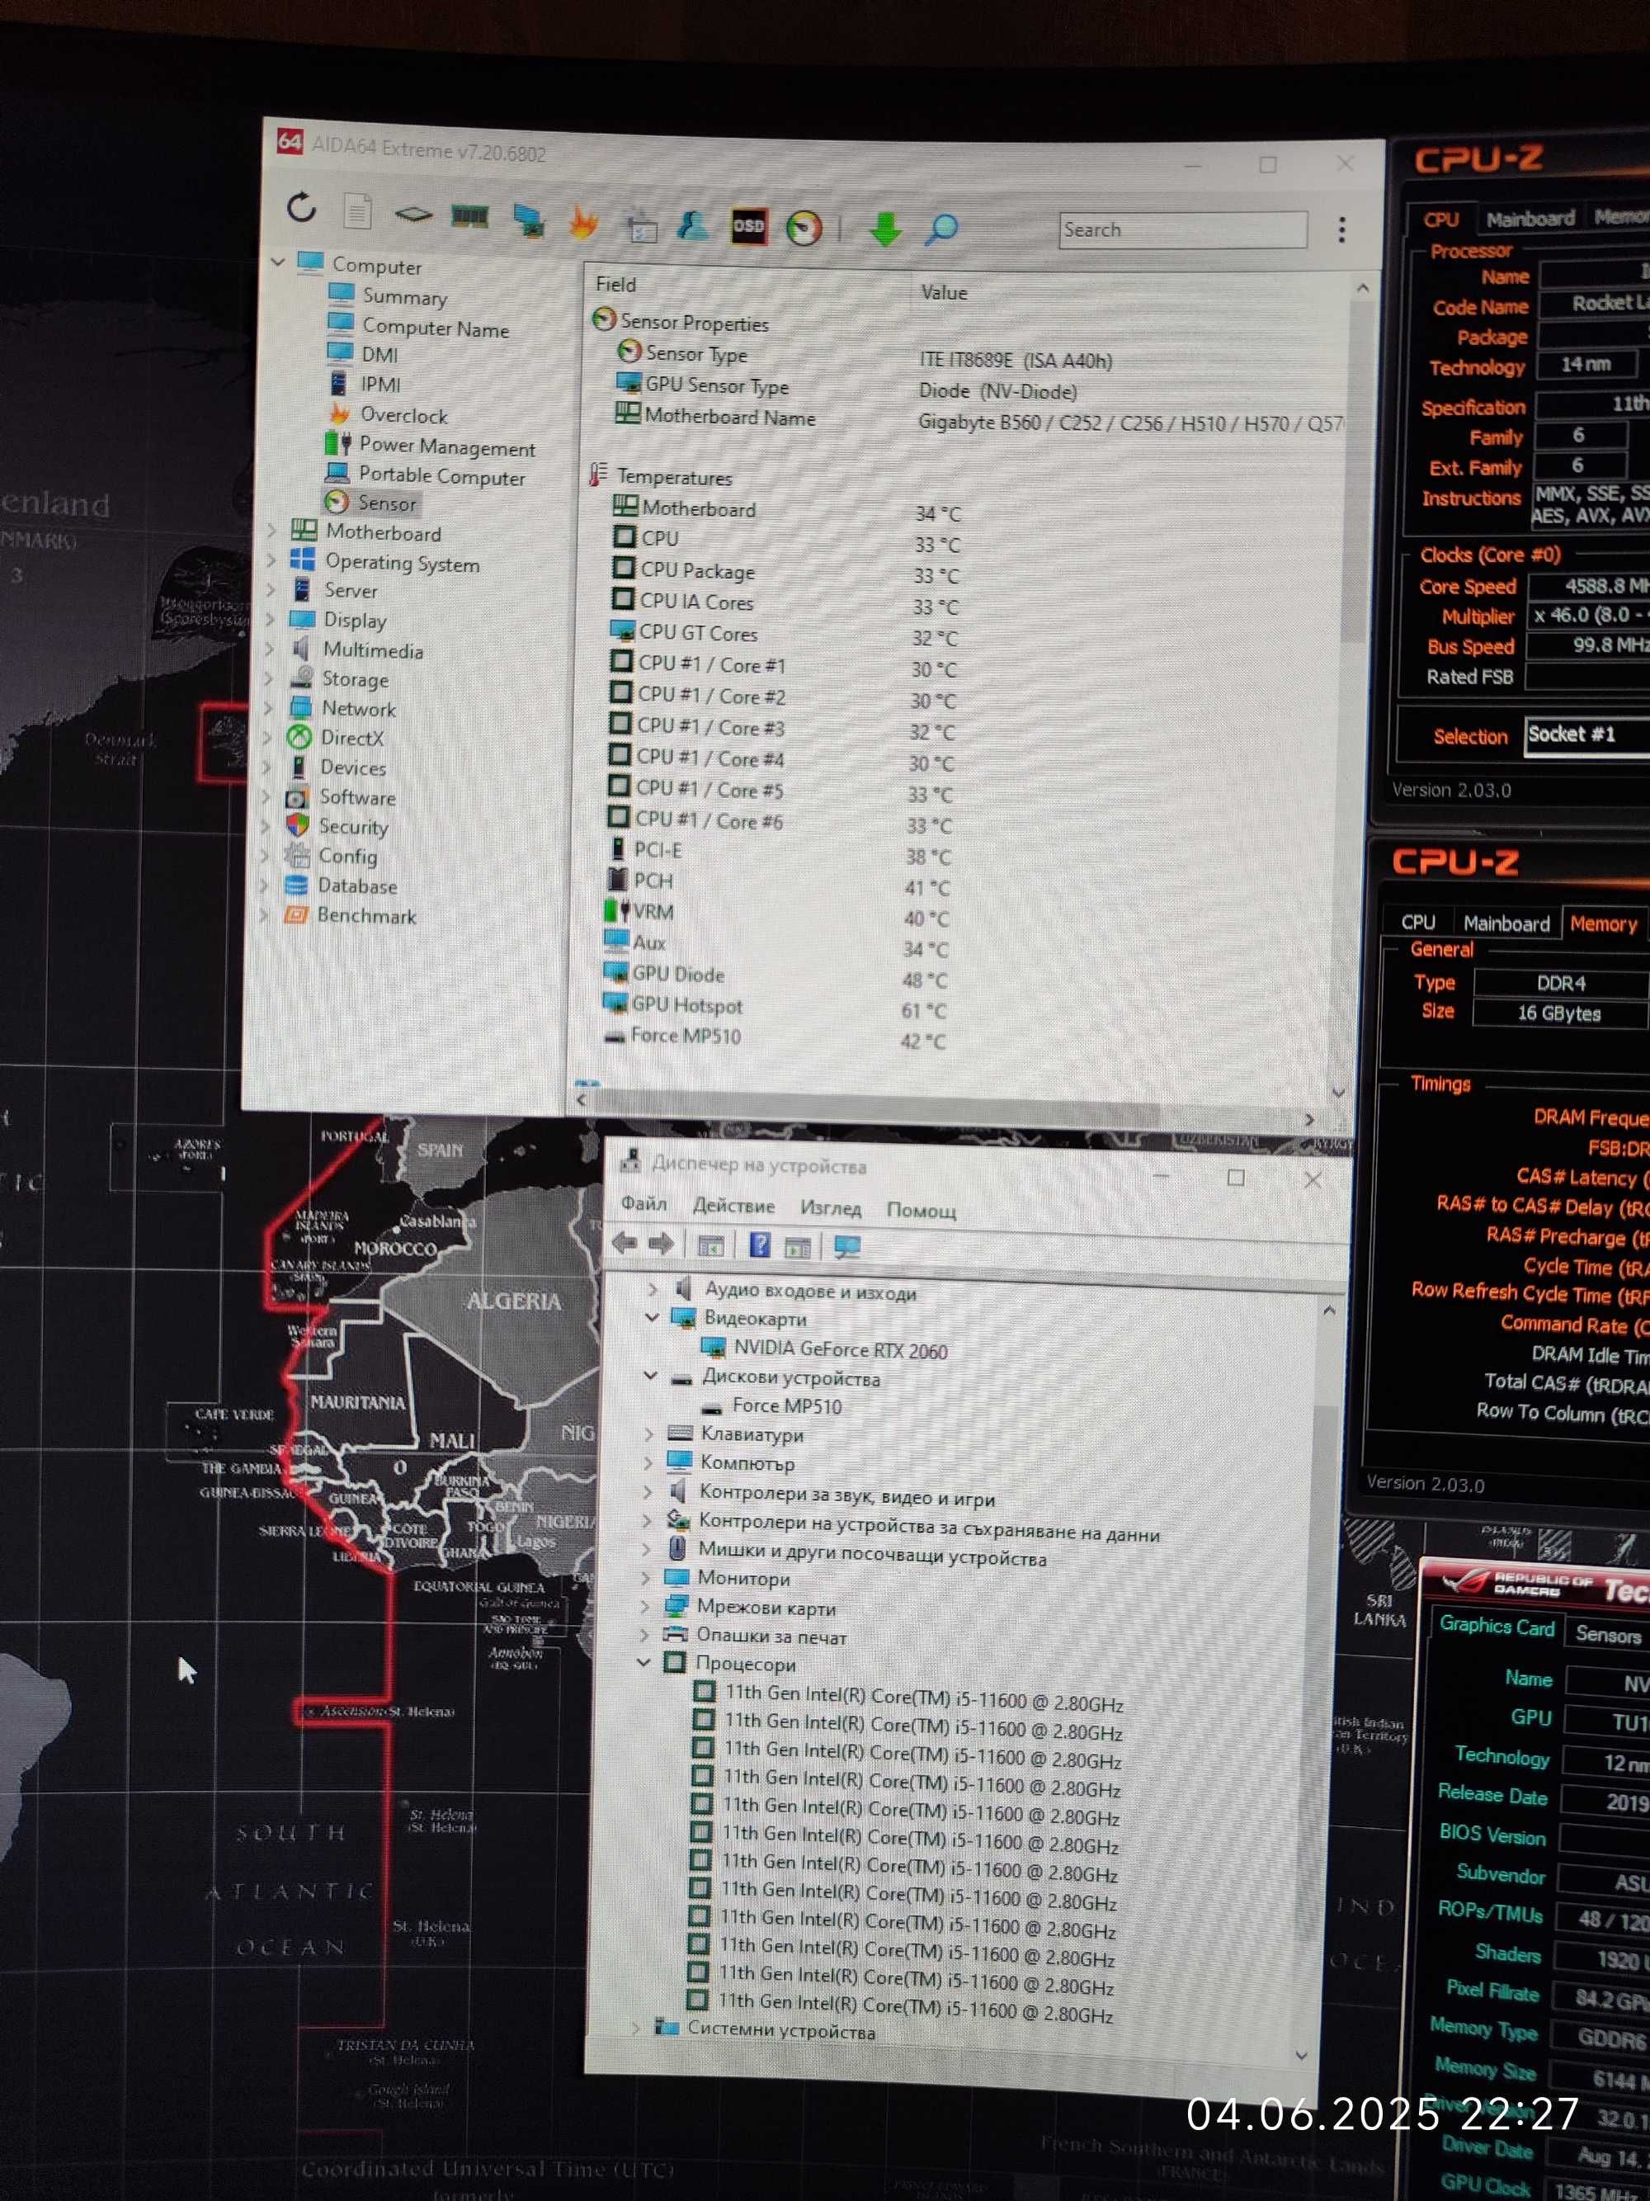The height and width of the screenshot is (2201, 1650).
Task: Expand the Клавиатури node
Action: pyautogui.click(x=649, y=1433)
